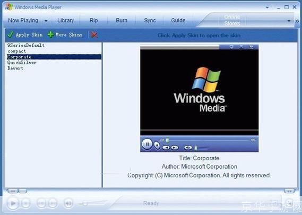Open the Online Stores dropdown arrow
This screenshot has width=302, height=215.
[x=289, y=21]
